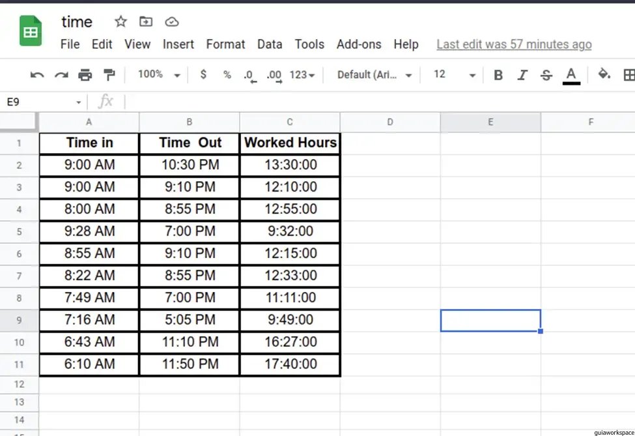
Task: Select the column D header
Action: [390, 122]
